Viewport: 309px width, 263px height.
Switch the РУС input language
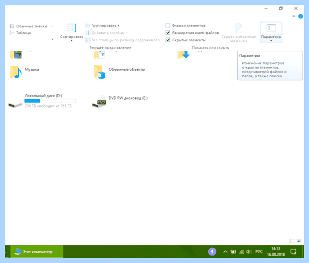point(259,252)
